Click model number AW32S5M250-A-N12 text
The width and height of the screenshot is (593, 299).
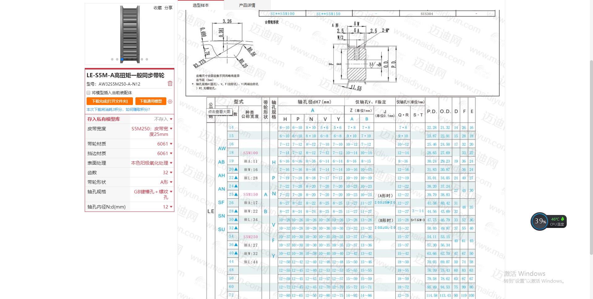coord(119,84)
